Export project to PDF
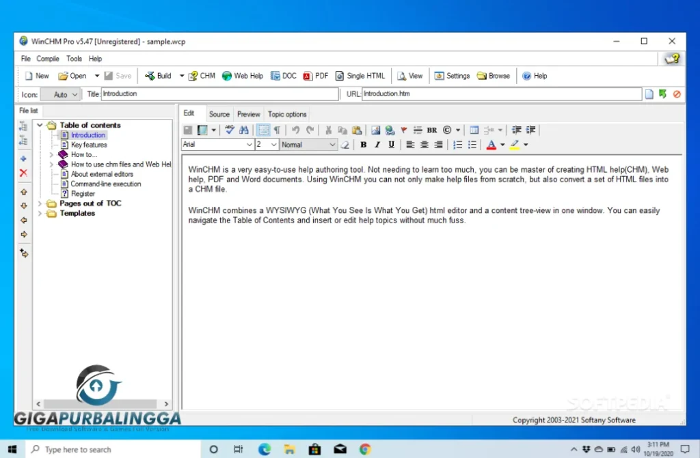 (316, 76)
